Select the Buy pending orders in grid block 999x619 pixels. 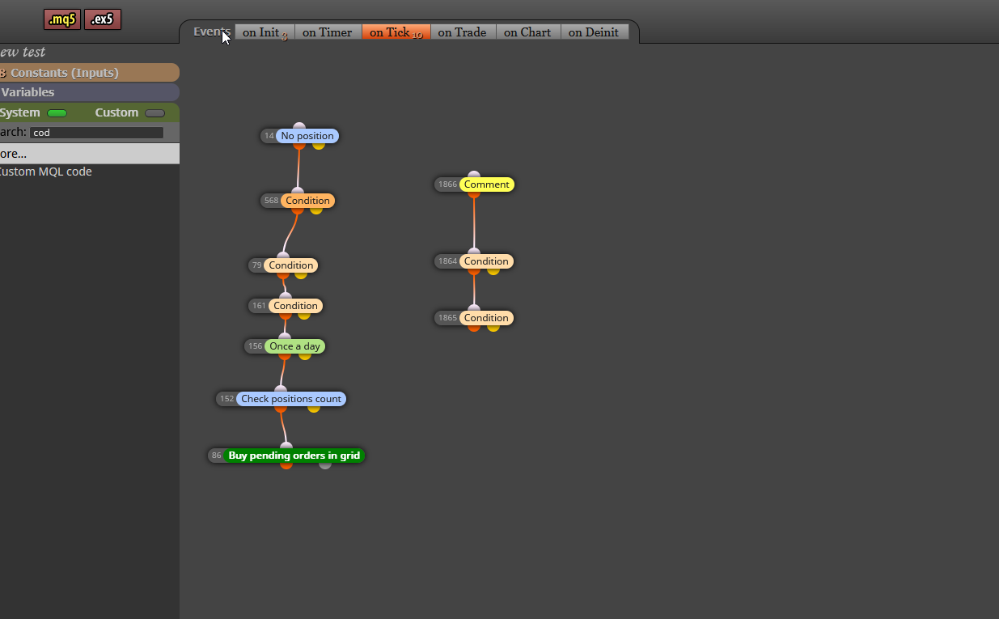[294, 456]
